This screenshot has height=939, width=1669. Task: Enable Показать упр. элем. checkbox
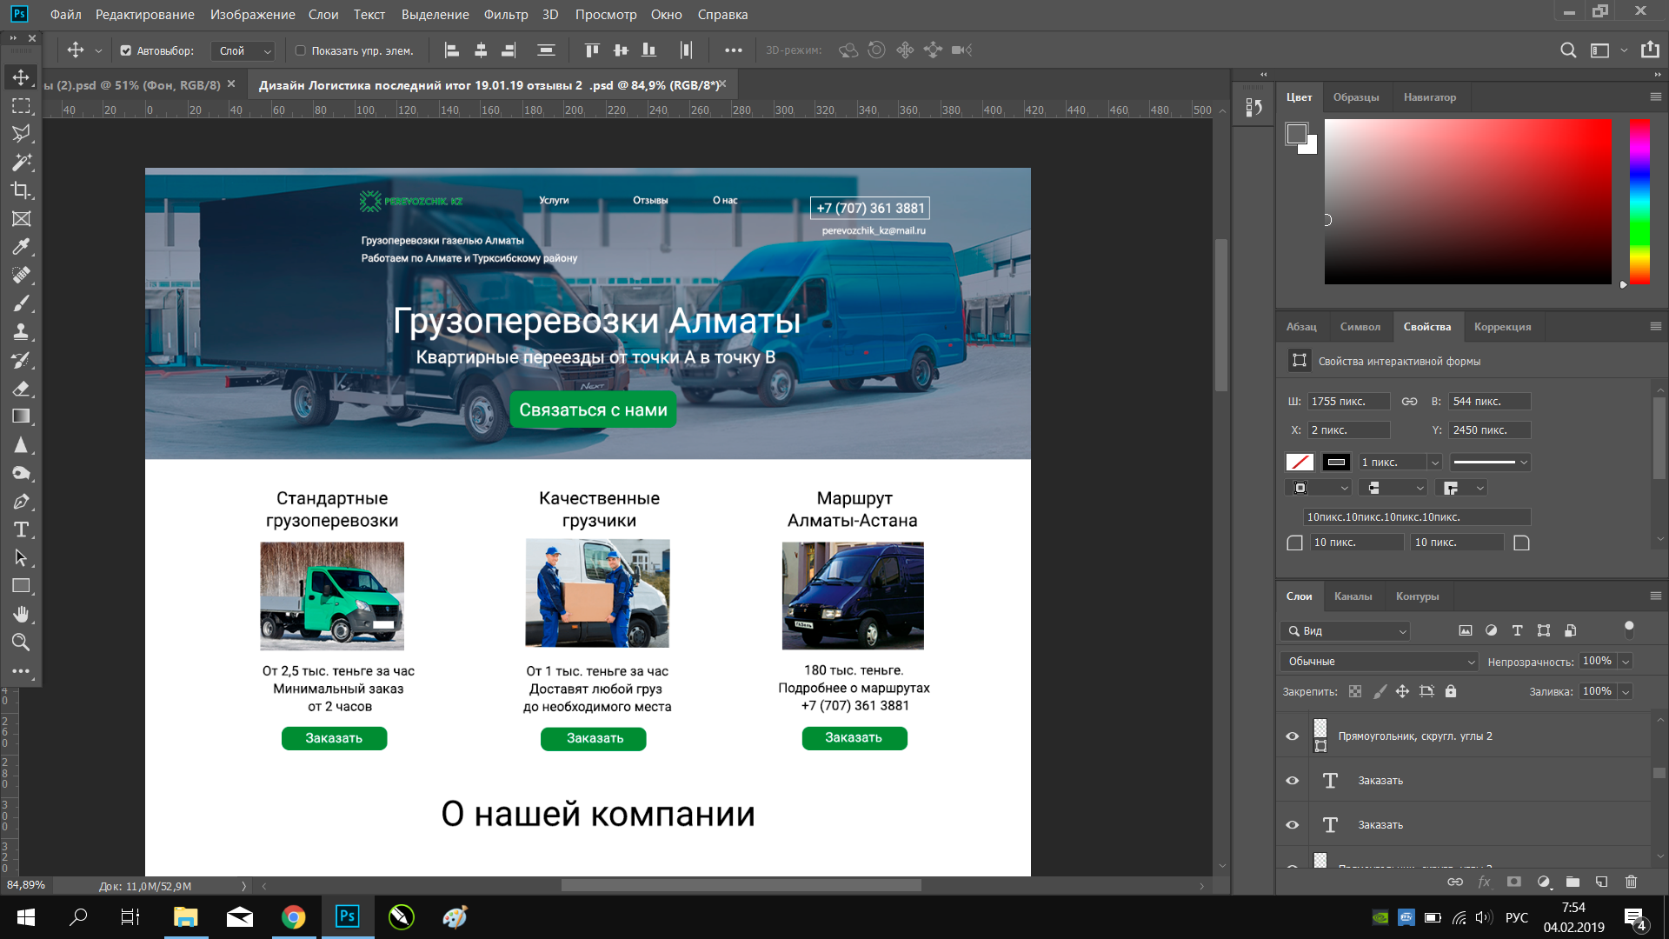pos(301,50)
